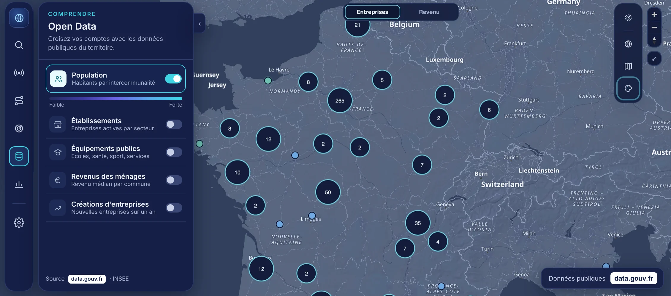Zoom out on the map
Image resolution: width=671 pixels, height=296 pixels.
pos(654,28)
